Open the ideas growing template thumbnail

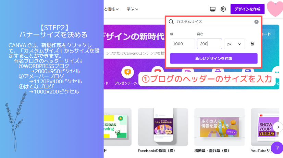(x=118, y=127)
